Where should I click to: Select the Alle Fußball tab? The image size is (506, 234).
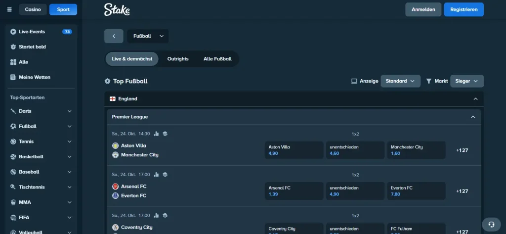[217, 59]
